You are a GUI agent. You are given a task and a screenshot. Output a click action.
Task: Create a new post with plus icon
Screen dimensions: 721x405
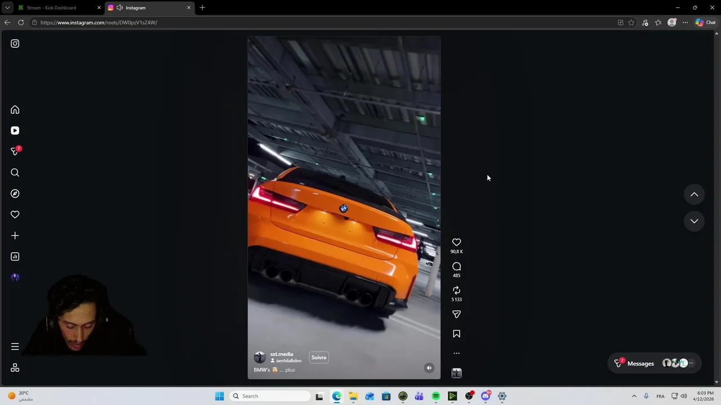click(15, 236)
